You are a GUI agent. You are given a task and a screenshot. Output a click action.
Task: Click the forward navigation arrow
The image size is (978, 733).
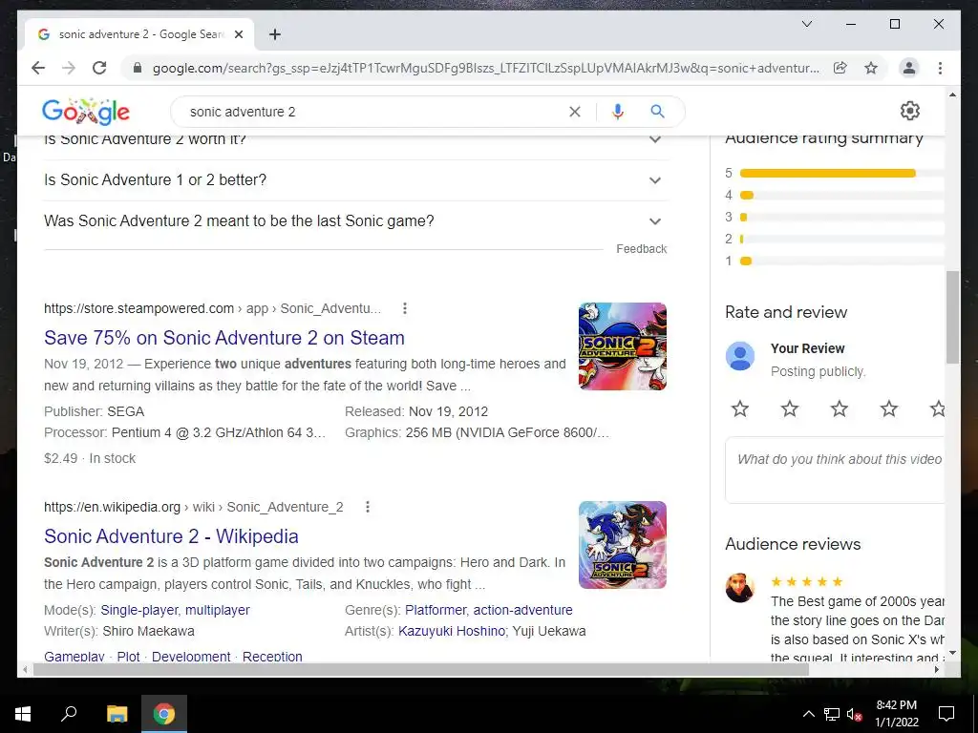pos(69,68)
